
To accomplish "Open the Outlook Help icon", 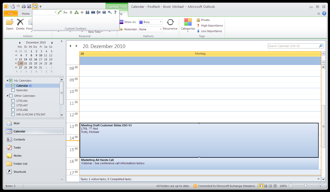I will [x=324, y=14].
